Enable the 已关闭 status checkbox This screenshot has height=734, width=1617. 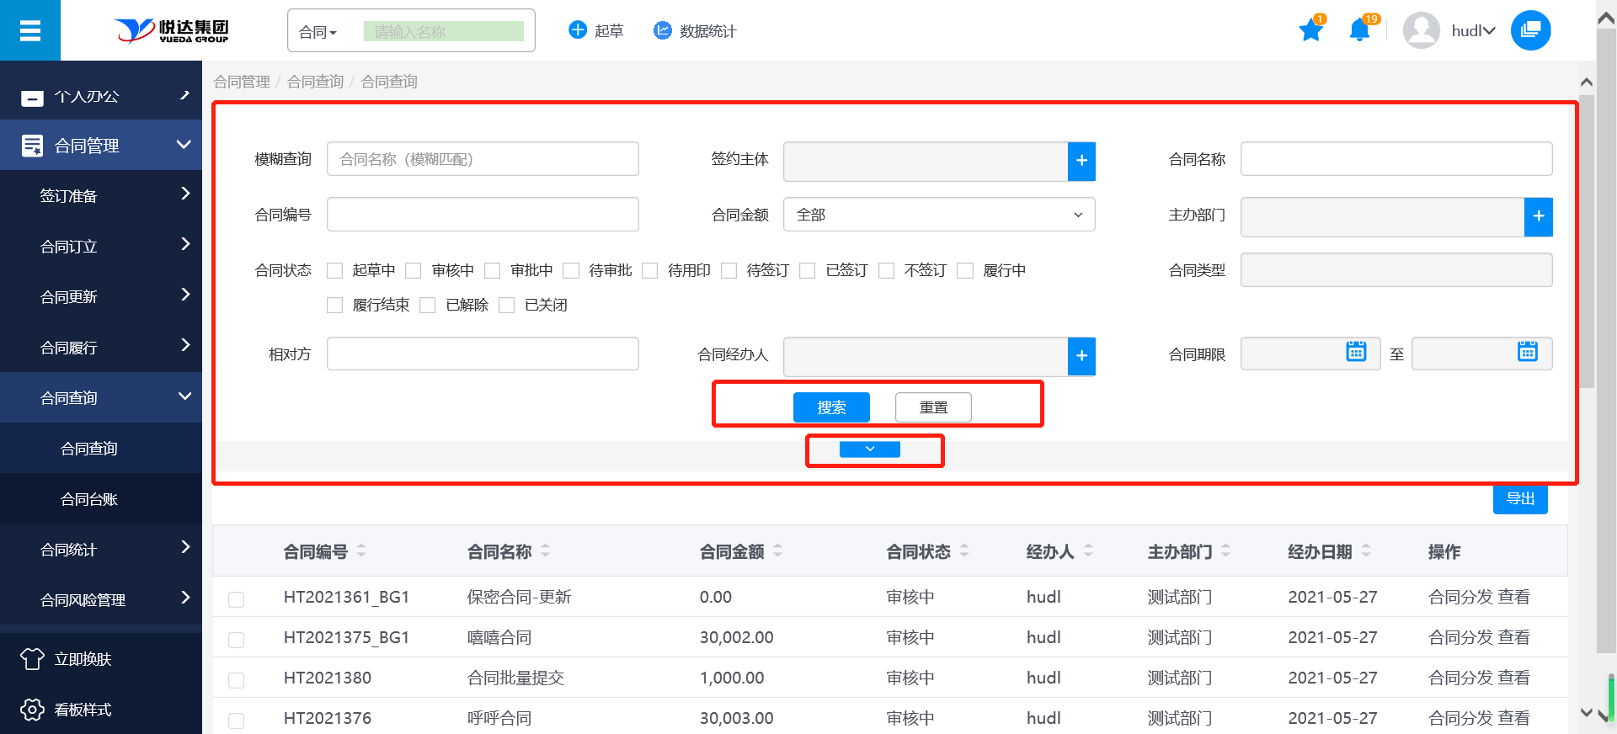coord(507,306)
